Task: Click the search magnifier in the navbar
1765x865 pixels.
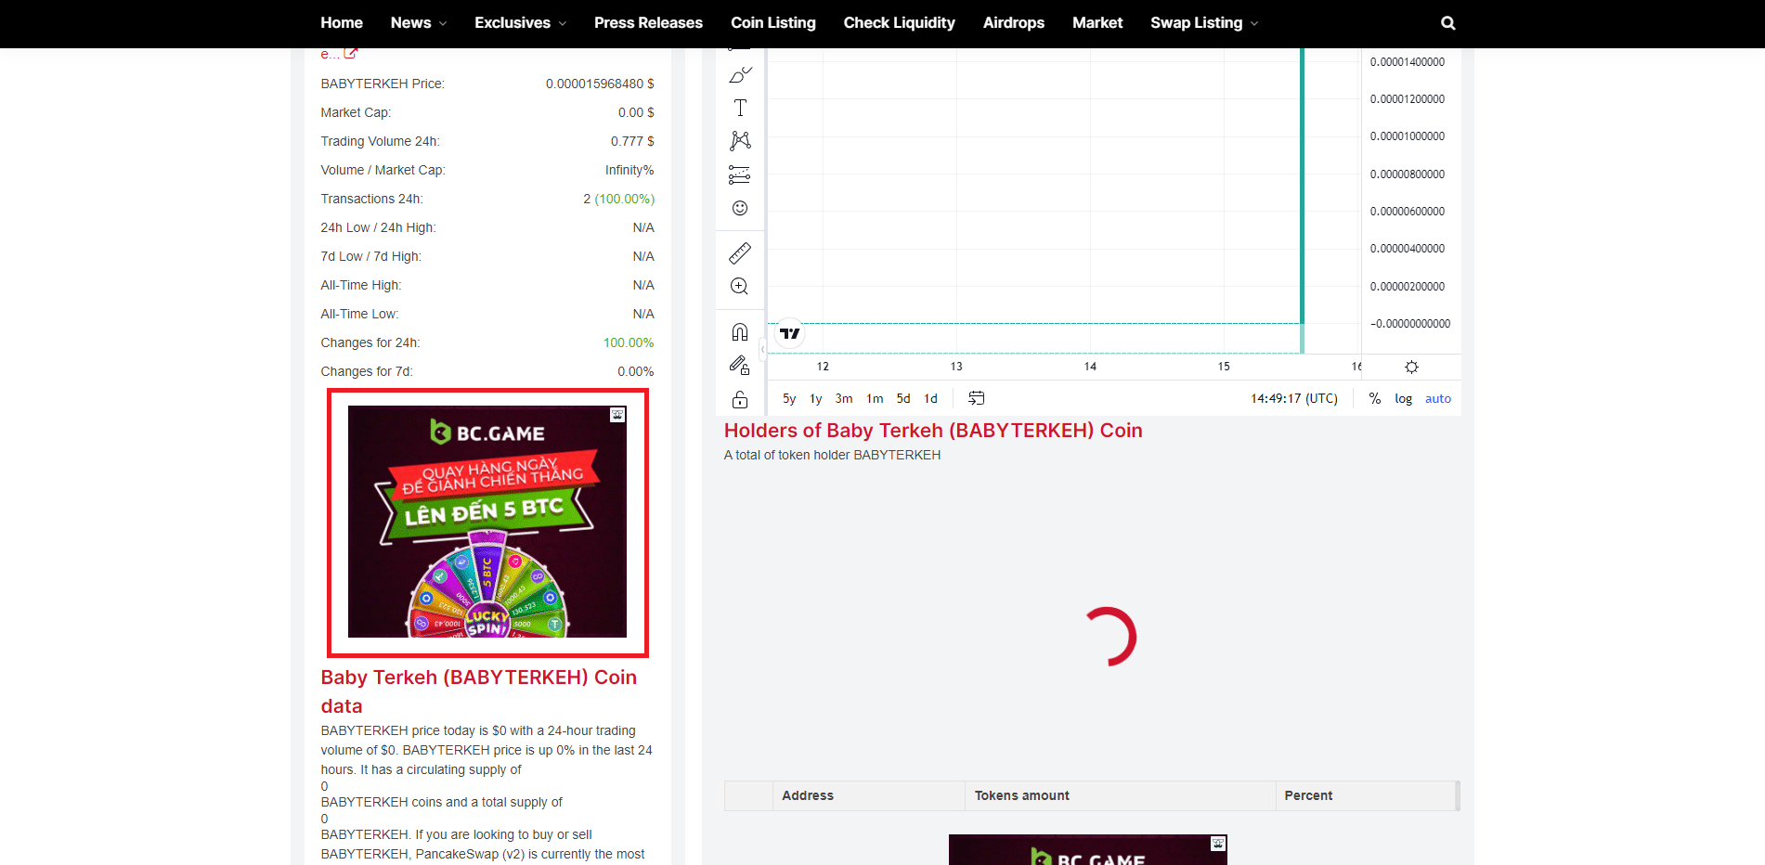Action: pyautogui.click(x=1447, y=23)
